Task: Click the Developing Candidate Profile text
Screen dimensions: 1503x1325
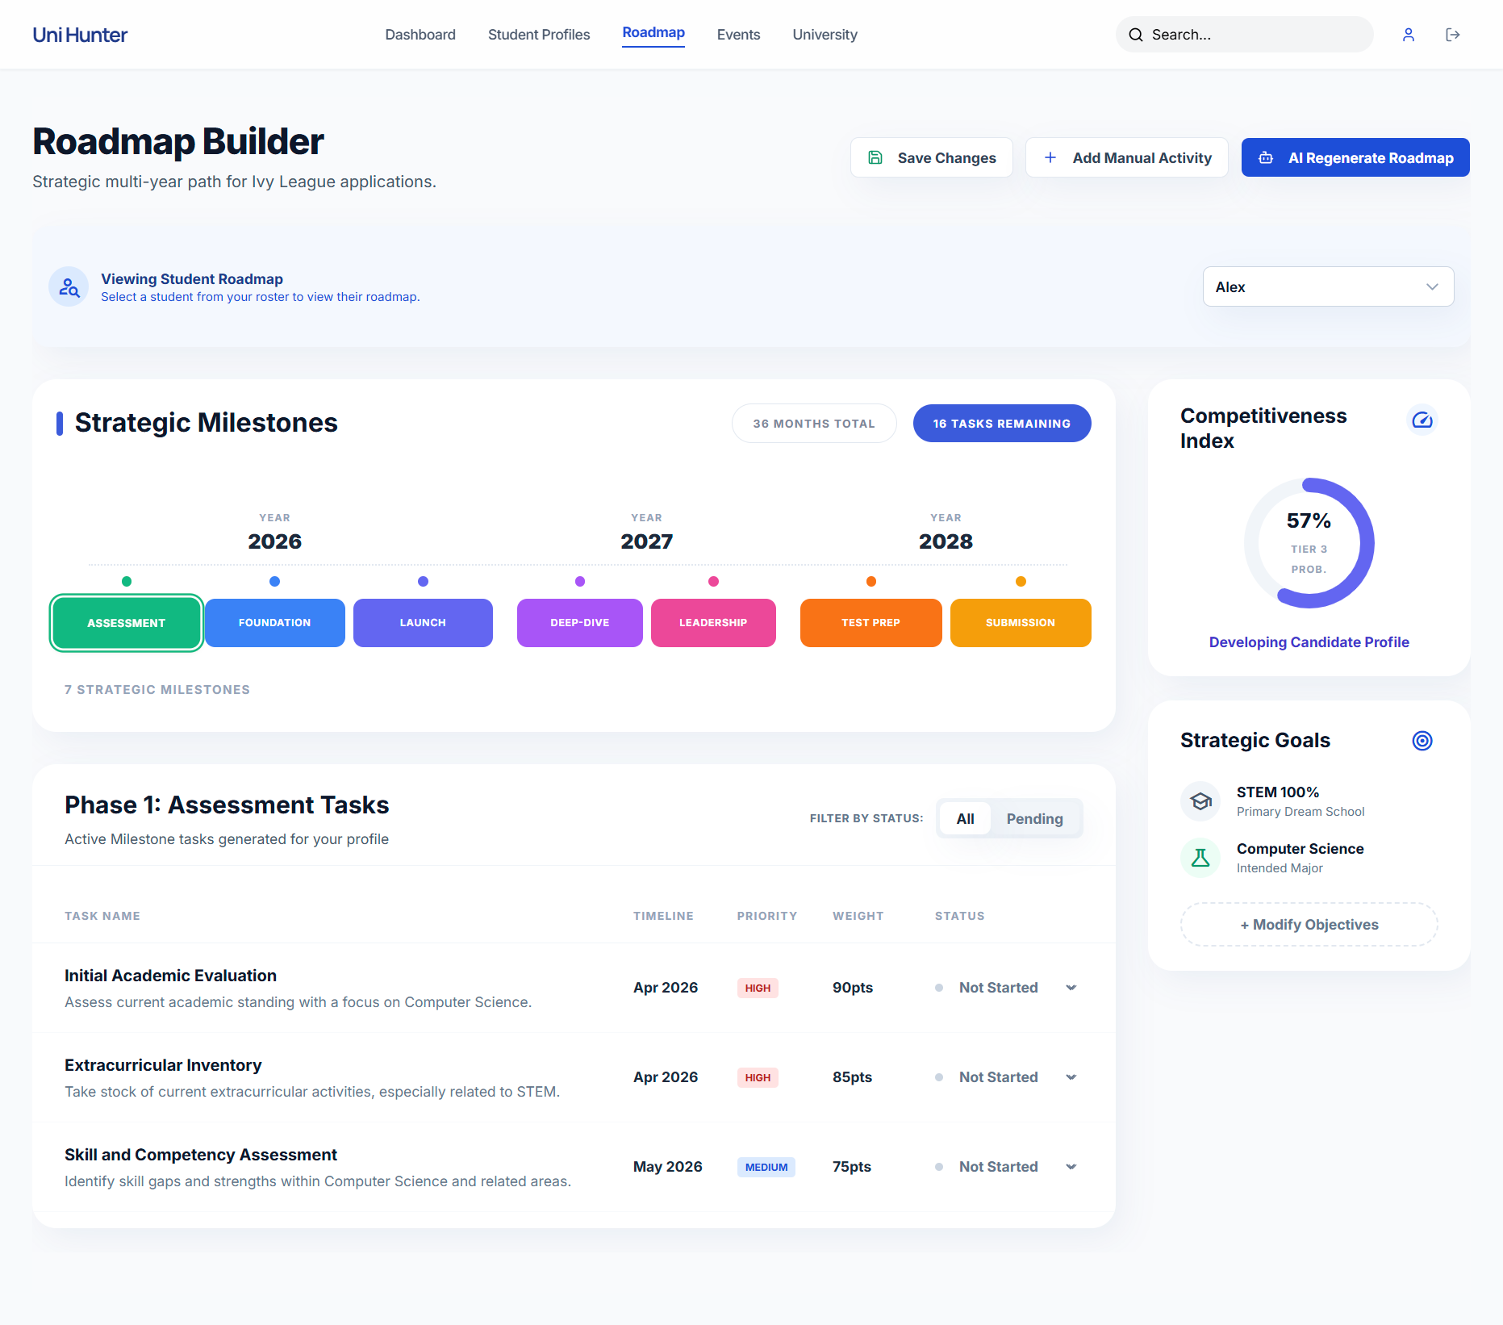Action: coord(1309,642)
